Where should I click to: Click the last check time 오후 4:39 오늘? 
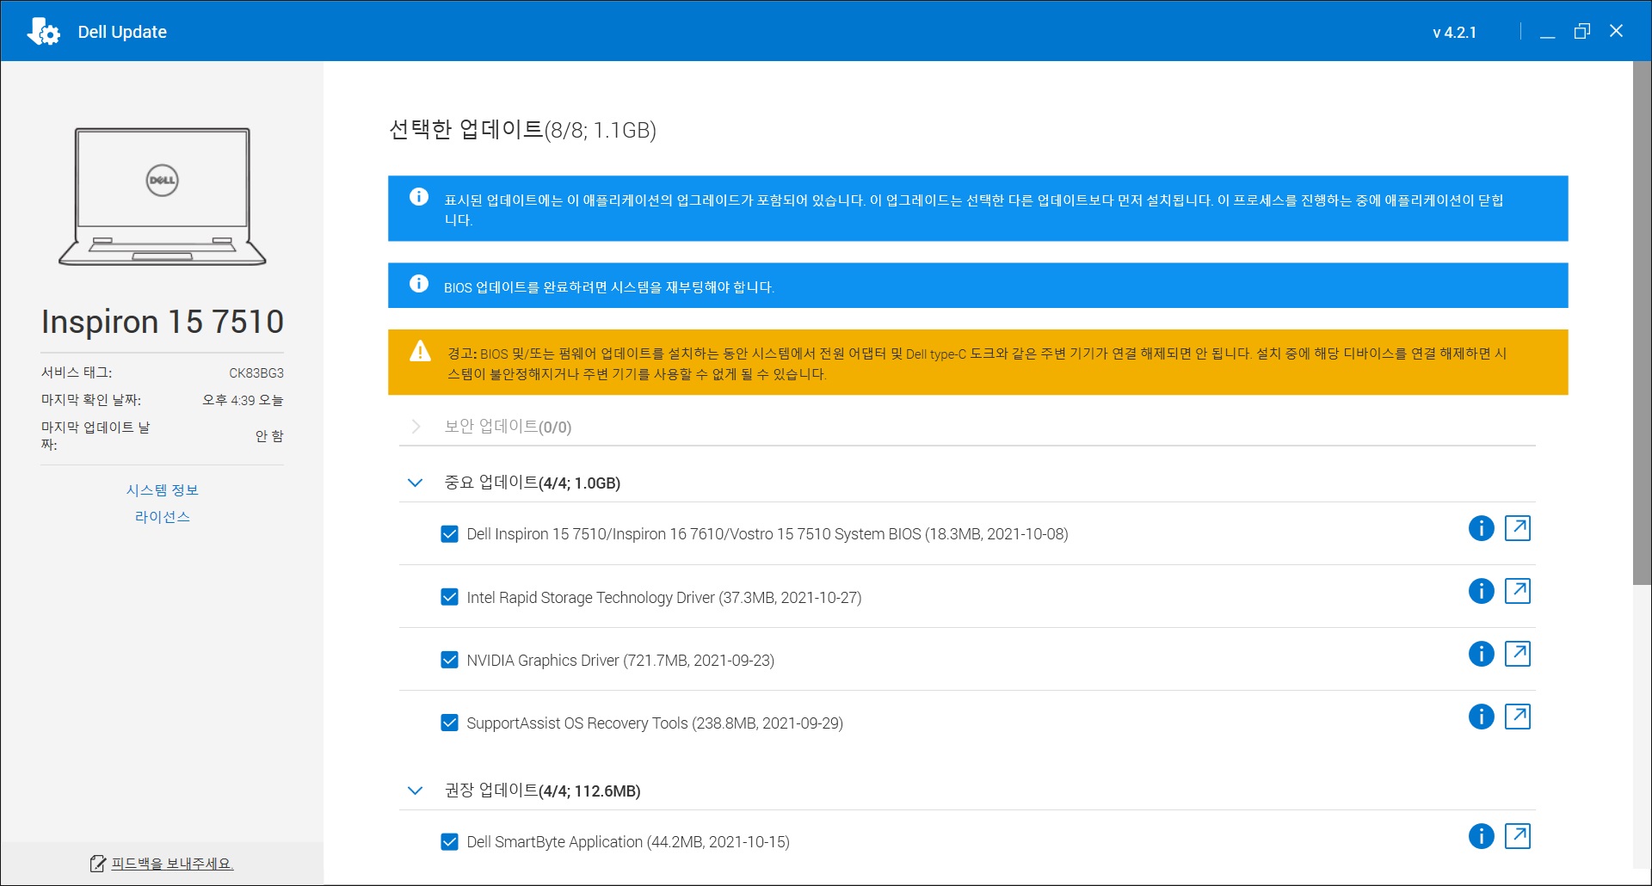[243, 400]
